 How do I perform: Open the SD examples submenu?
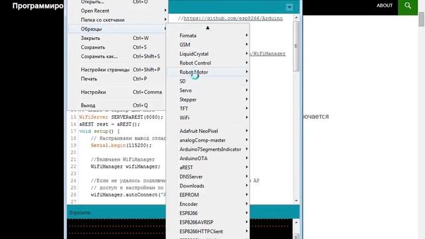208,81
